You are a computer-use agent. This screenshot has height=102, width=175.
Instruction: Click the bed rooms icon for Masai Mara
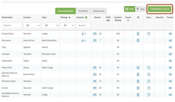click(95, 67)
